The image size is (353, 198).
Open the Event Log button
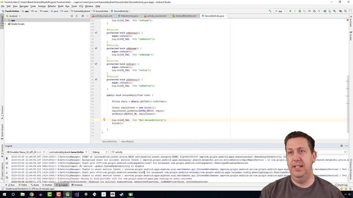(341, 185)
